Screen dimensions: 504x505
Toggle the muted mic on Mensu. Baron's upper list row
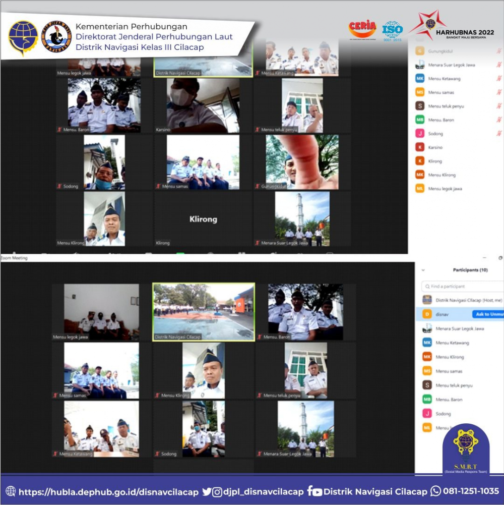499,120
